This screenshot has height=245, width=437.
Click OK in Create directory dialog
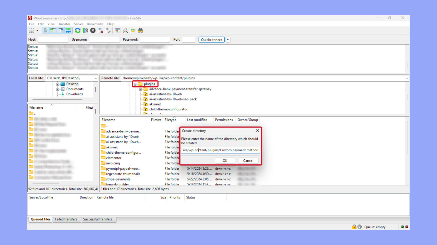(225, 161)
